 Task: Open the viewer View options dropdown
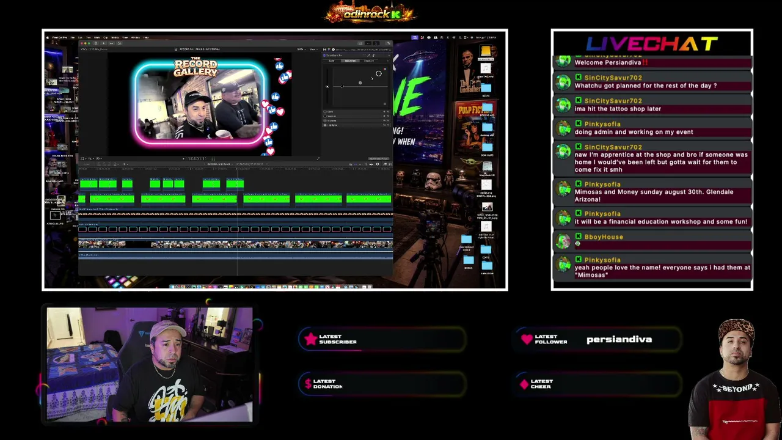tap(313, 49)
